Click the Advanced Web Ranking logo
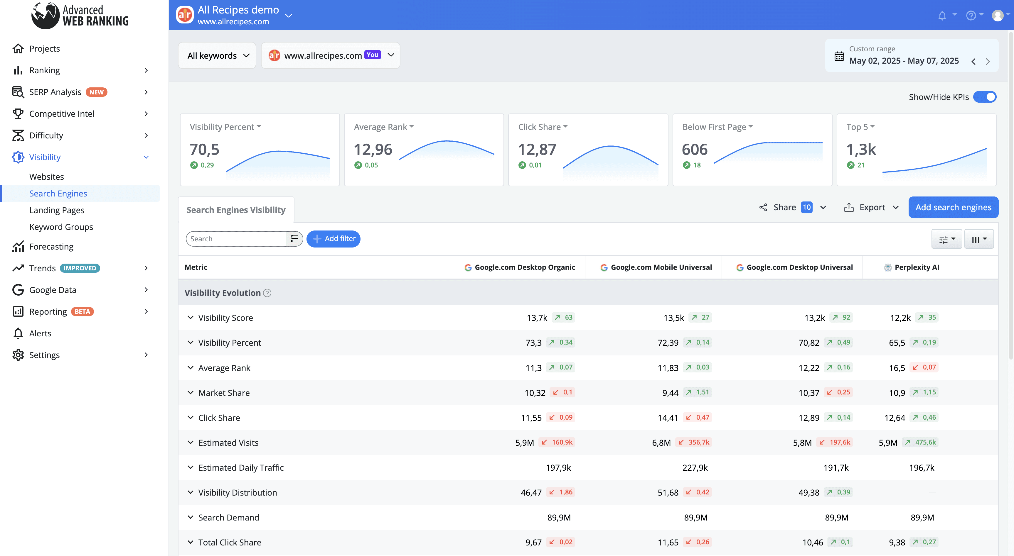Image resolution: width=1014 pixels, height=556 pixels. [80, 15]
